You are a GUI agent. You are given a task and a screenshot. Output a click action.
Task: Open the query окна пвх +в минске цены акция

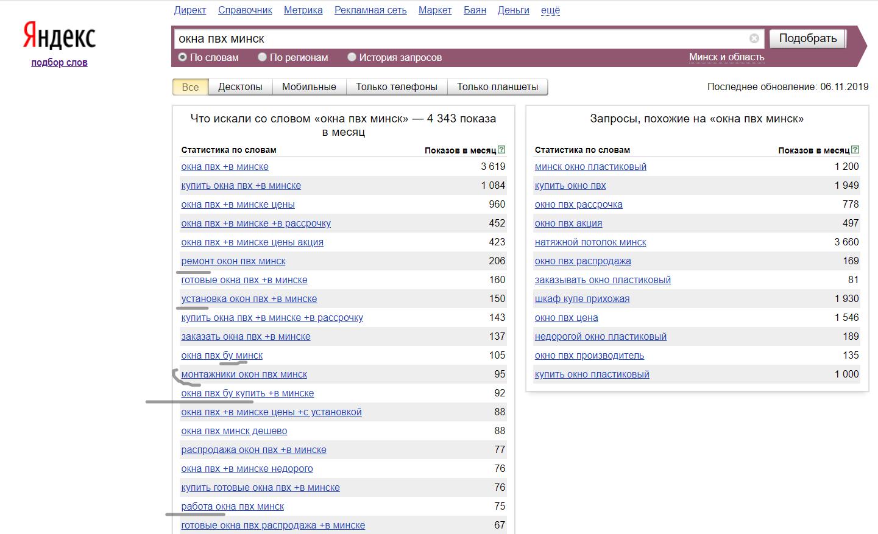[252, 242]
